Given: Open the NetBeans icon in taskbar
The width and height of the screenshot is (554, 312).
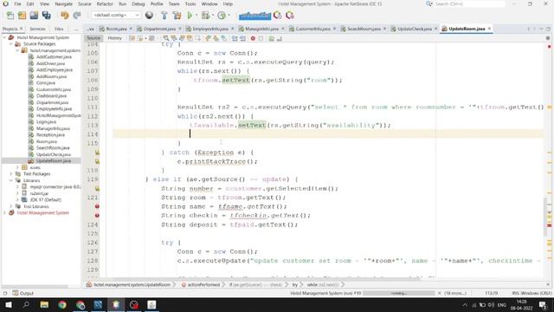Looking at the screenshot, I should [x=116, y=304].
